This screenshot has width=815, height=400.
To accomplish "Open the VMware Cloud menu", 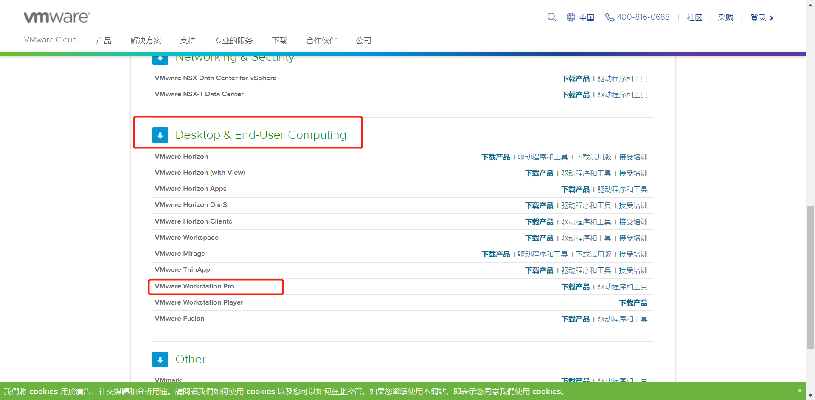I will coord(51,40).
